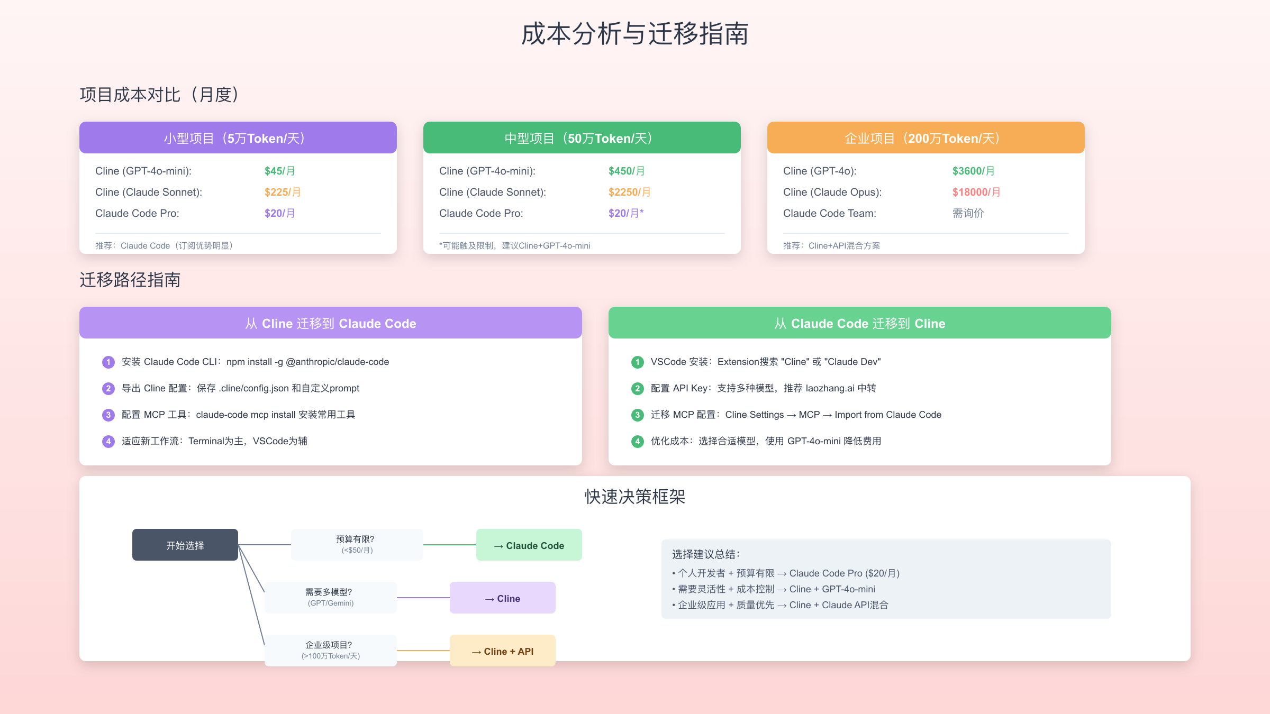Click green step 4 badge for 优化成本
1270x714 pixels.
[x=638, y=441]
